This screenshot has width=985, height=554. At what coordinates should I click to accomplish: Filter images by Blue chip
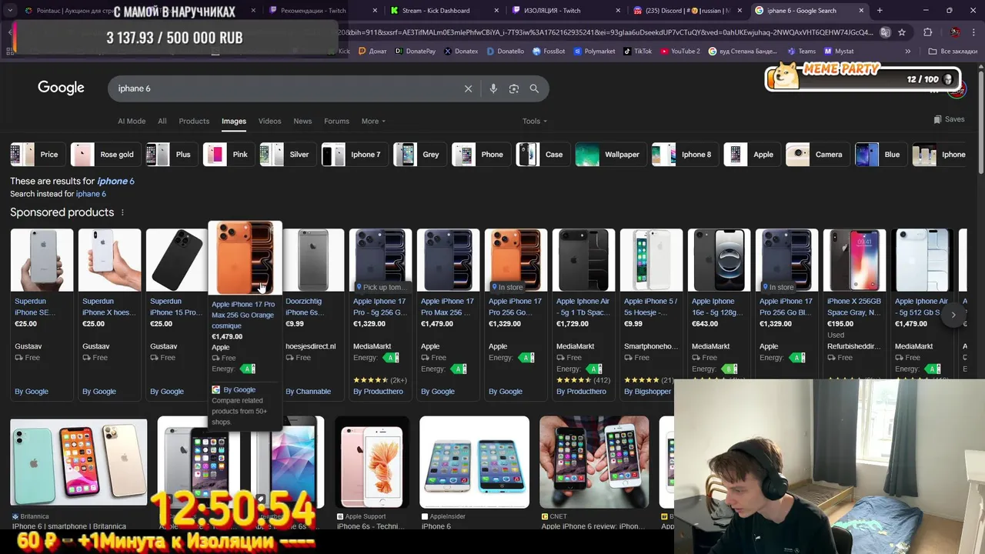(x=880, y=155)
